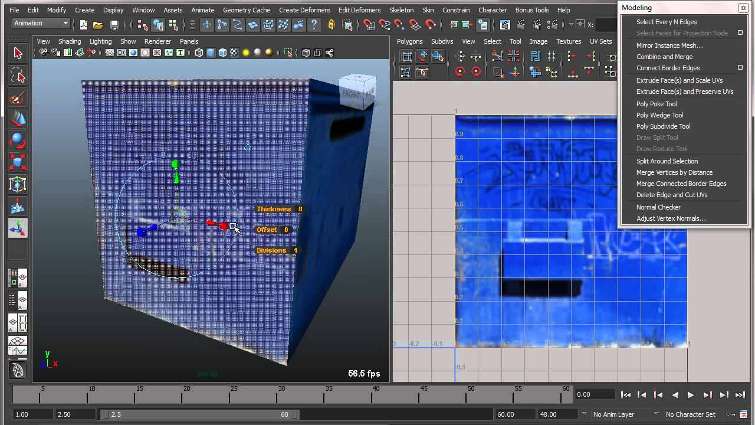Play the animation backwards
Screen dimensions: 755x425
click(675, 395)
